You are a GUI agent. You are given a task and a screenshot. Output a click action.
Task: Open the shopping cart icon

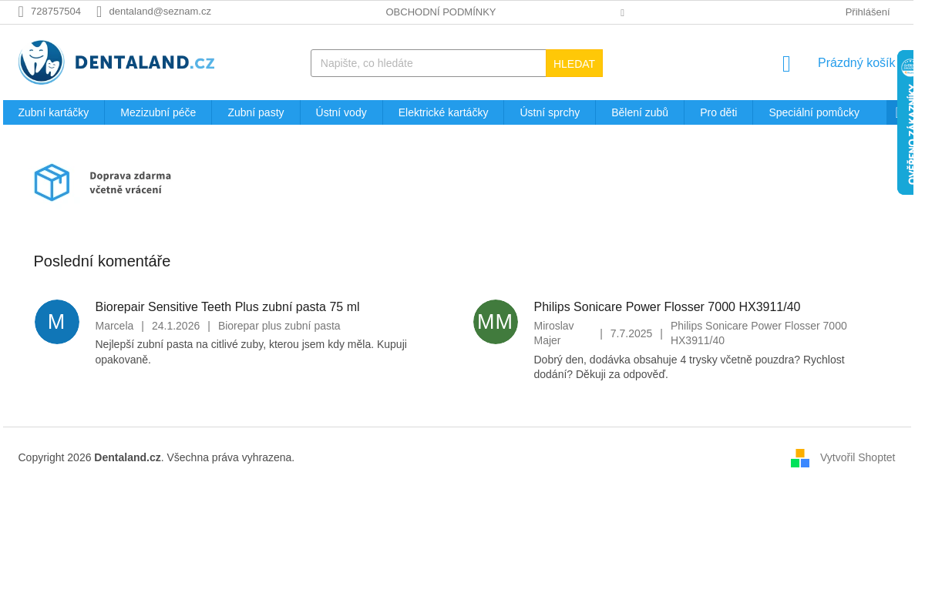[785, 64]
